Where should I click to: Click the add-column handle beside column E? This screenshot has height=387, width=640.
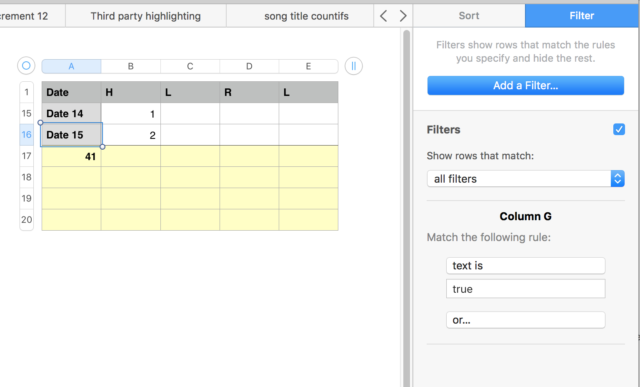353,66
